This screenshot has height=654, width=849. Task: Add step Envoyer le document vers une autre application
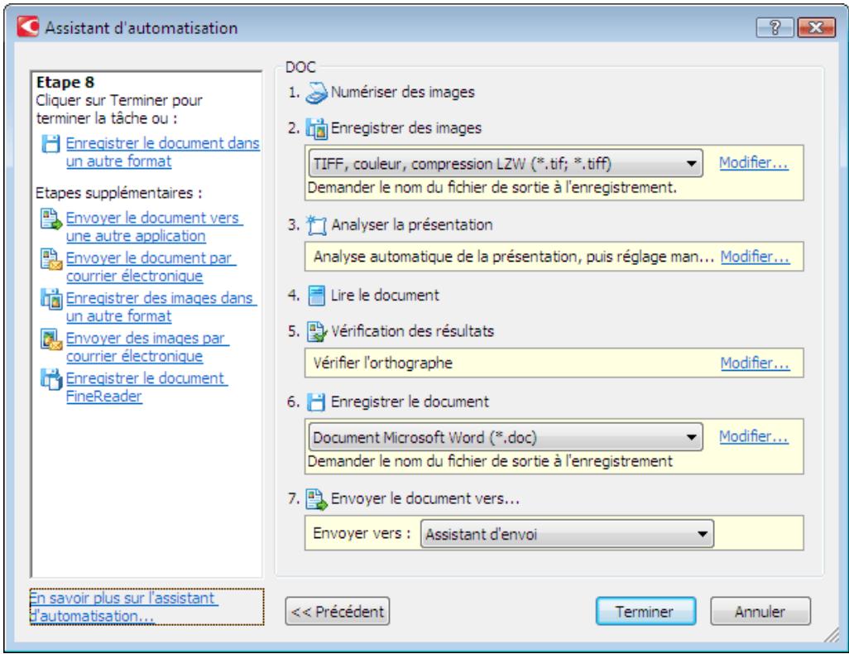[x=154, y=227]
